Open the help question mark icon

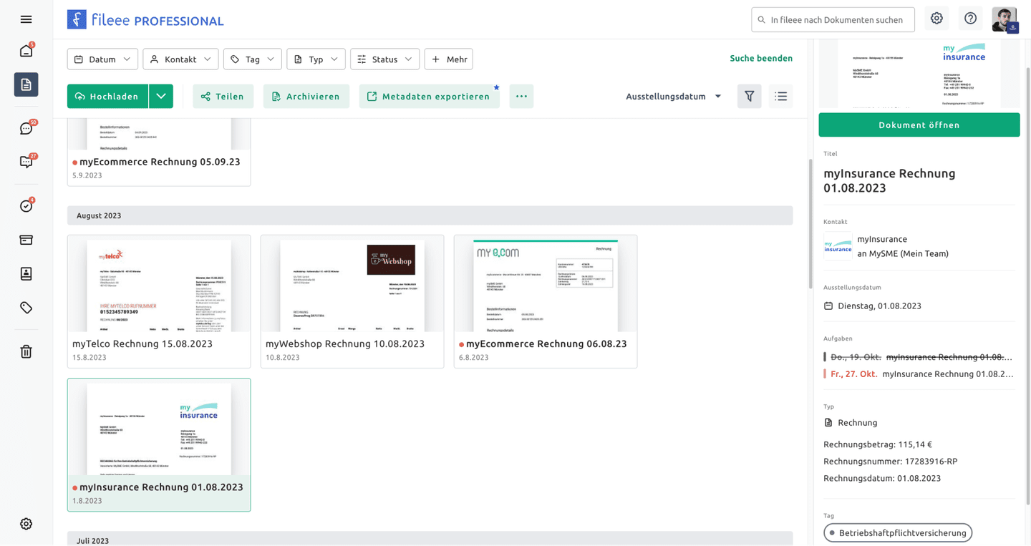point(970,19)
